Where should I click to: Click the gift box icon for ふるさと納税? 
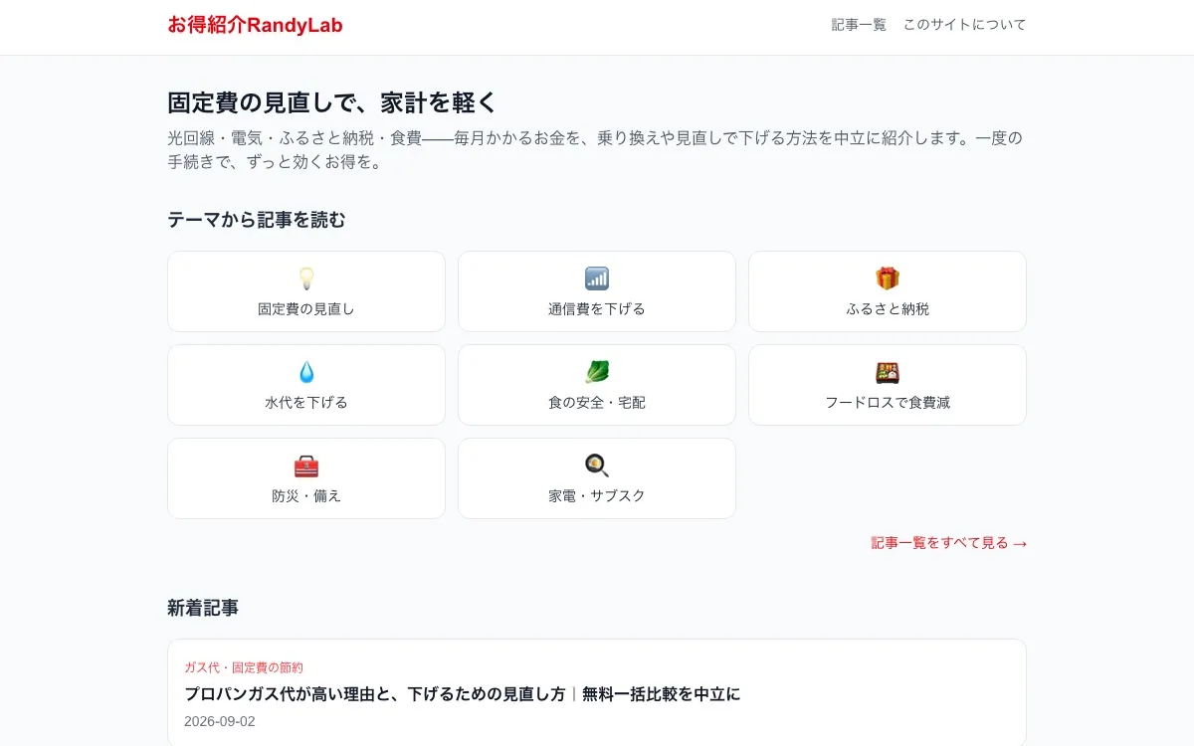tap(888, 279)
